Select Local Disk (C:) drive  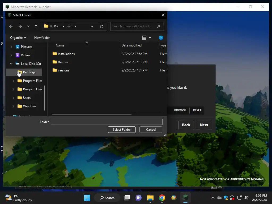click(28, 64)
